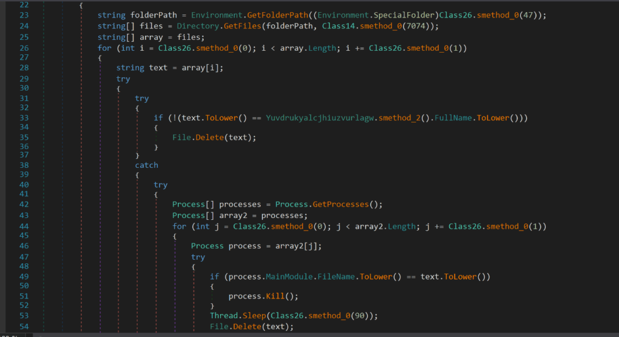Click try keyword on line 47
Image resolution: width=619 pixels, height=337 pixels.
click(x=198, y=257)
